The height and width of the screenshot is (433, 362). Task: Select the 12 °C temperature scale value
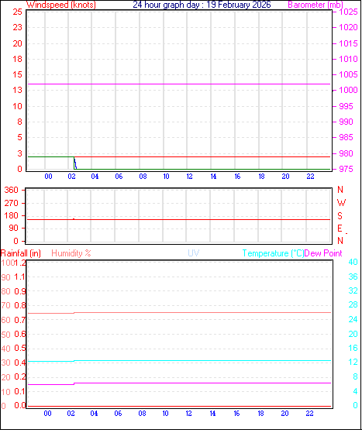(353, 362)
